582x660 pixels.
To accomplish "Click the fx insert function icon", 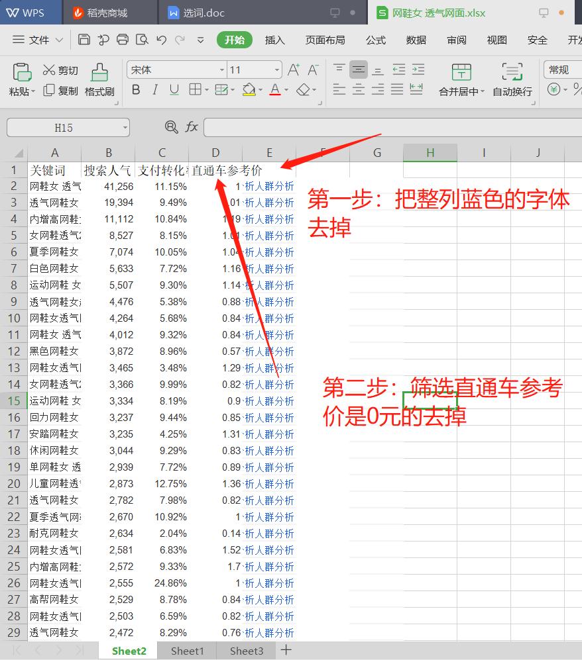I will 192,126.
